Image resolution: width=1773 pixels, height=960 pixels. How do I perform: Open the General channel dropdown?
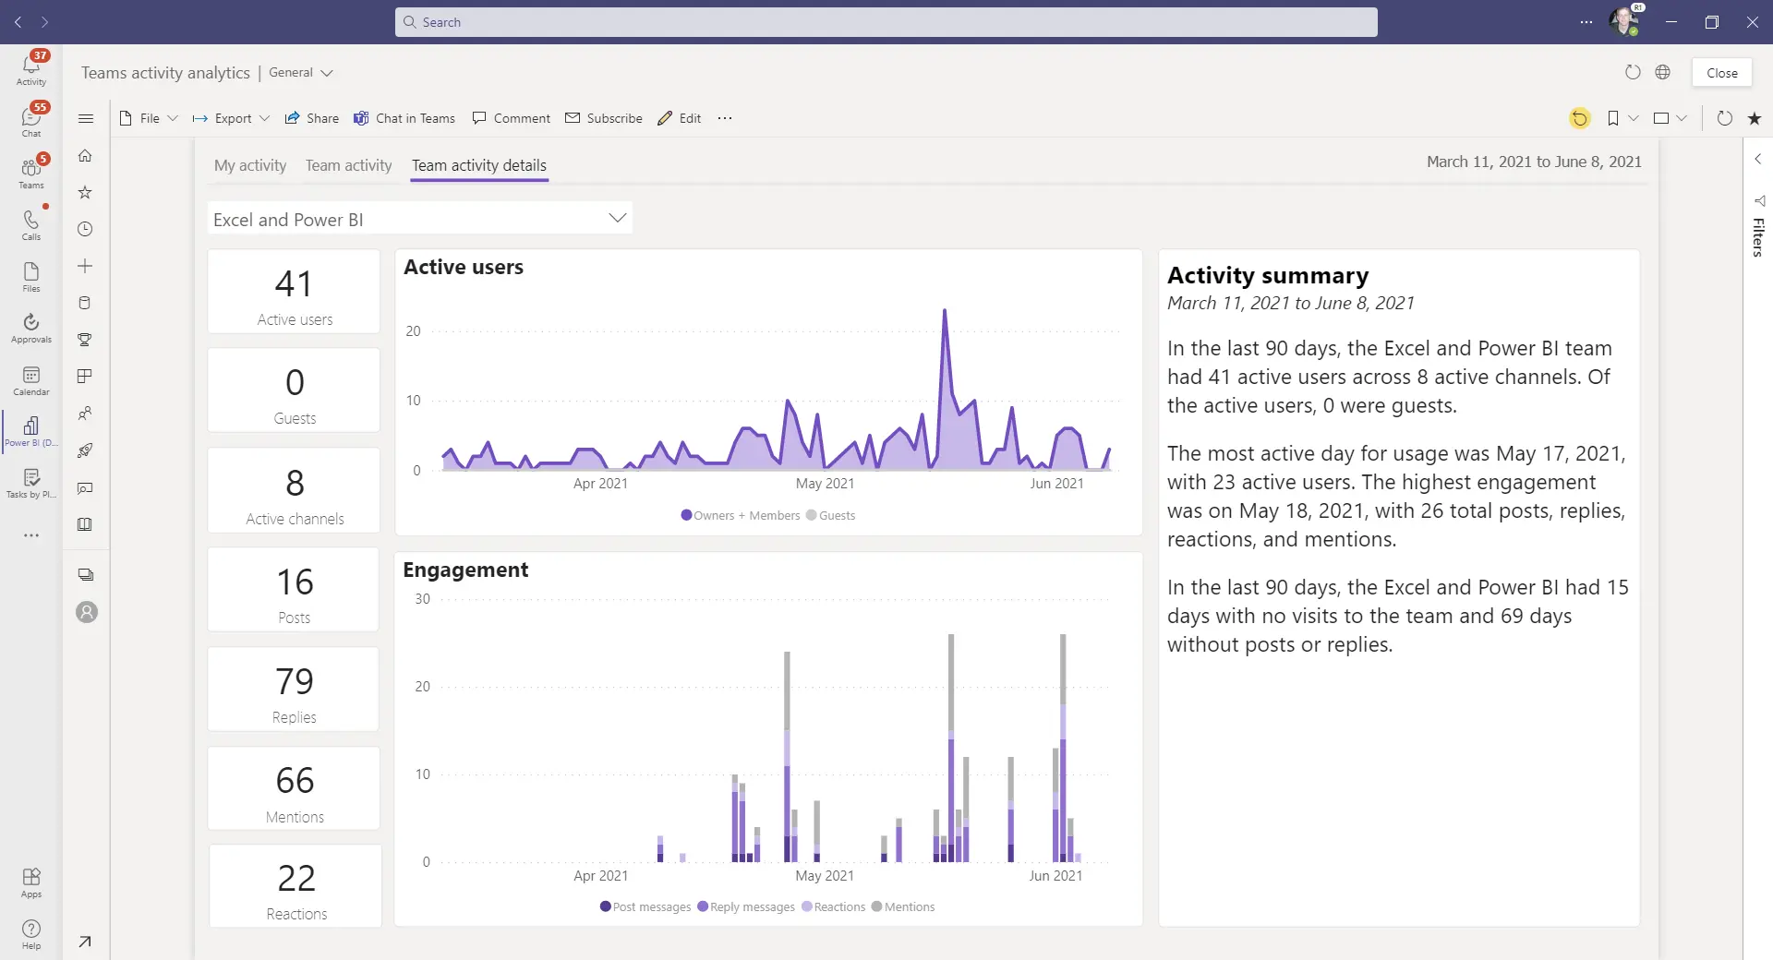[301, 72]
